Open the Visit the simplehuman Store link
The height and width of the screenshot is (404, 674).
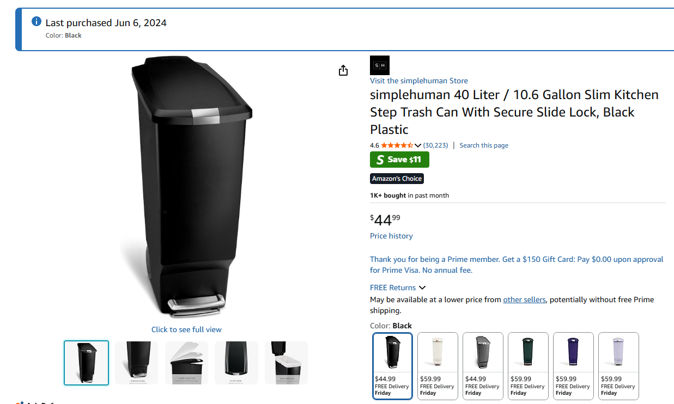(418, 81)
